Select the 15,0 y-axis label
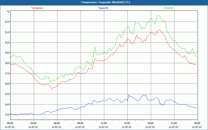Viewport: 208px width, 130px height. (x=7, y=94)
